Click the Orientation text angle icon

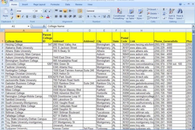tap(70, 11)
